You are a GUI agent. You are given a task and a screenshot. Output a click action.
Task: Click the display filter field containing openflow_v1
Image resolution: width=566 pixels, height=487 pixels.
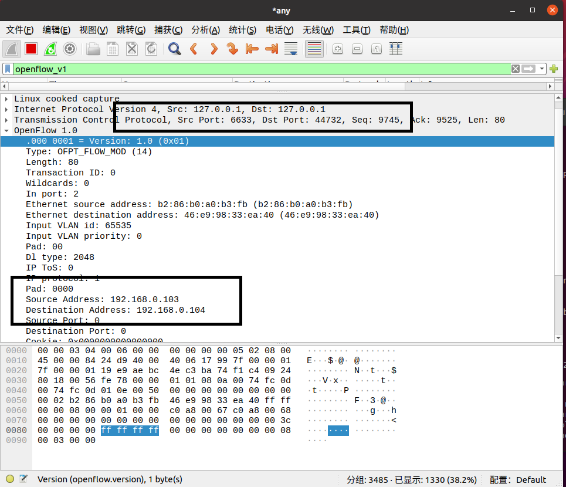pos(262,69)
